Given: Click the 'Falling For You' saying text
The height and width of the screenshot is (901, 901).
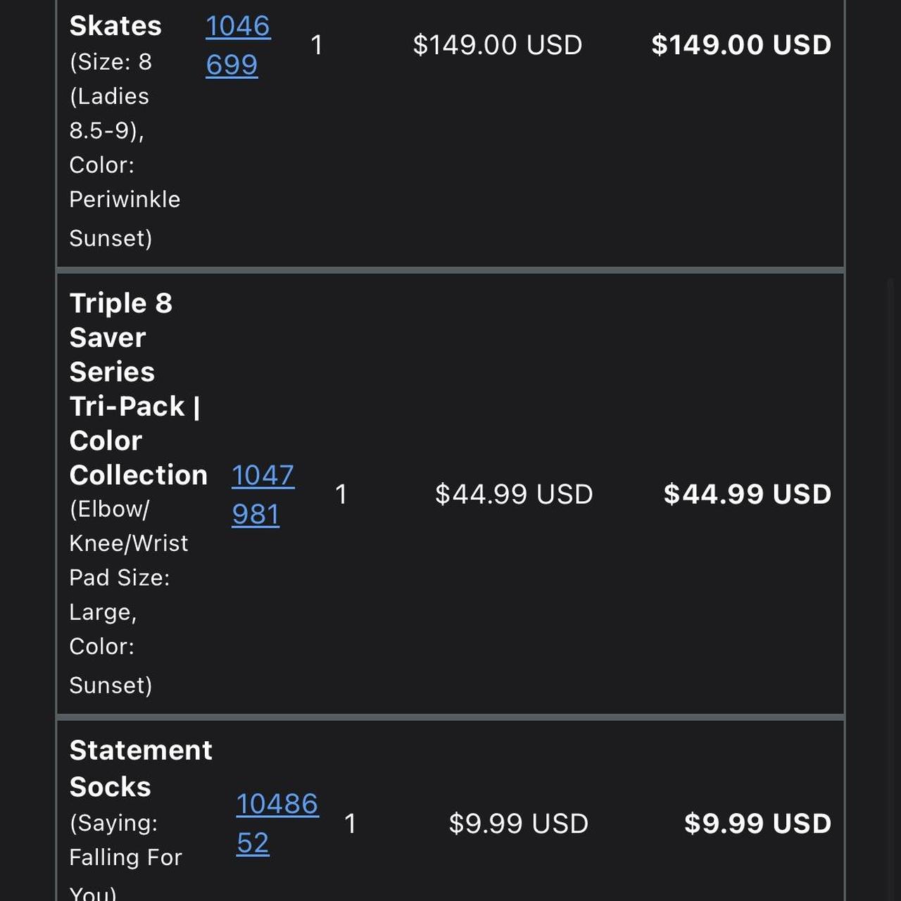Looking at the screenshot, I should (125, 857).
